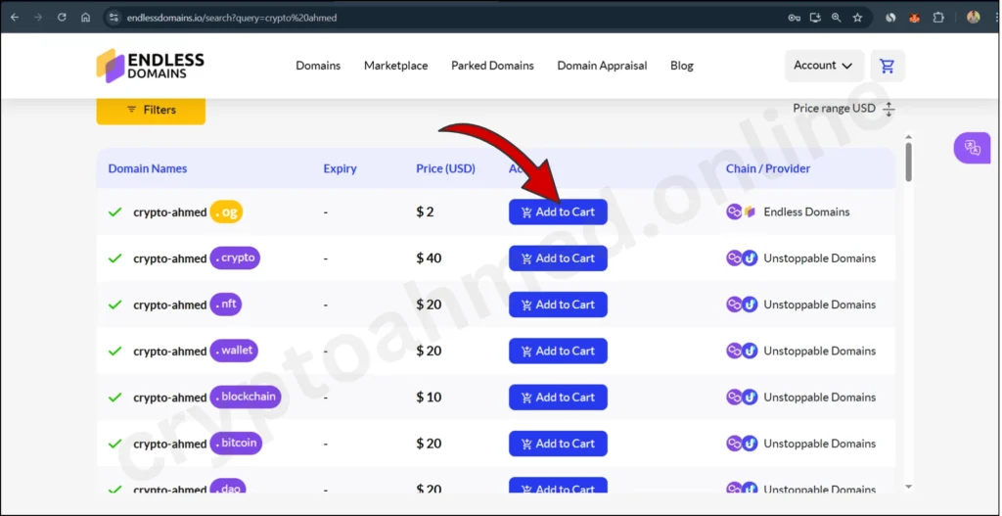Viewport: 1002px width, 516px height.
Task: Expand the Account dropdown
Action: coord(824,66)
